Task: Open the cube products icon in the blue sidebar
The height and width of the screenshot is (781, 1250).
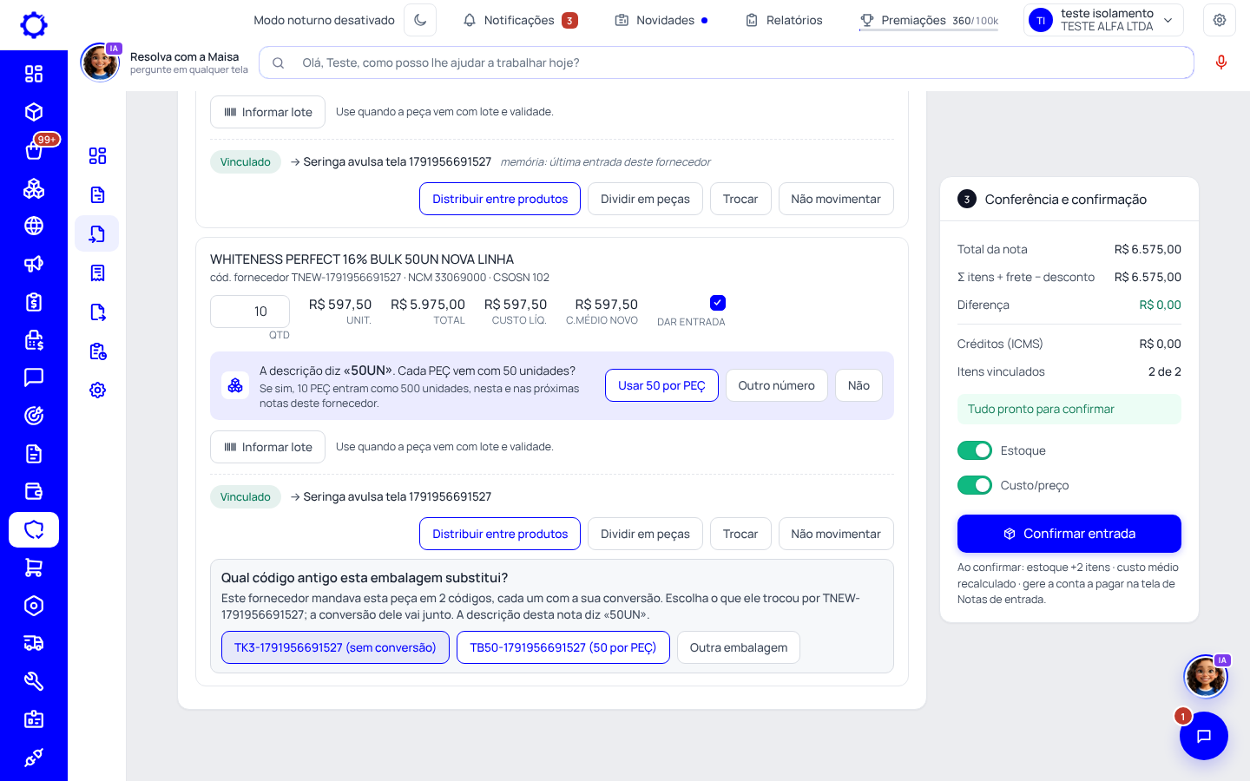Action: click(x=34, y=112)
